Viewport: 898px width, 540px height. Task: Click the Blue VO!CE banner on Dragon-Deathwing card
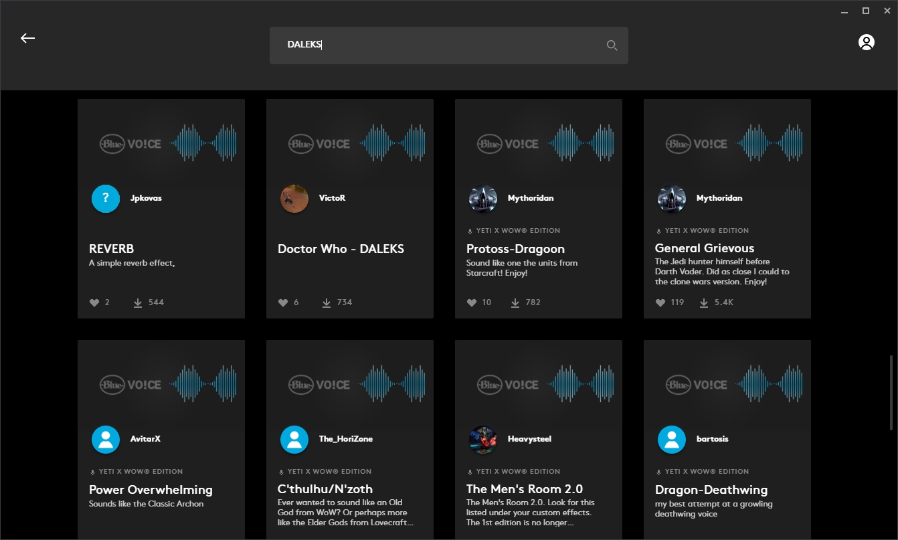(727, 384)
